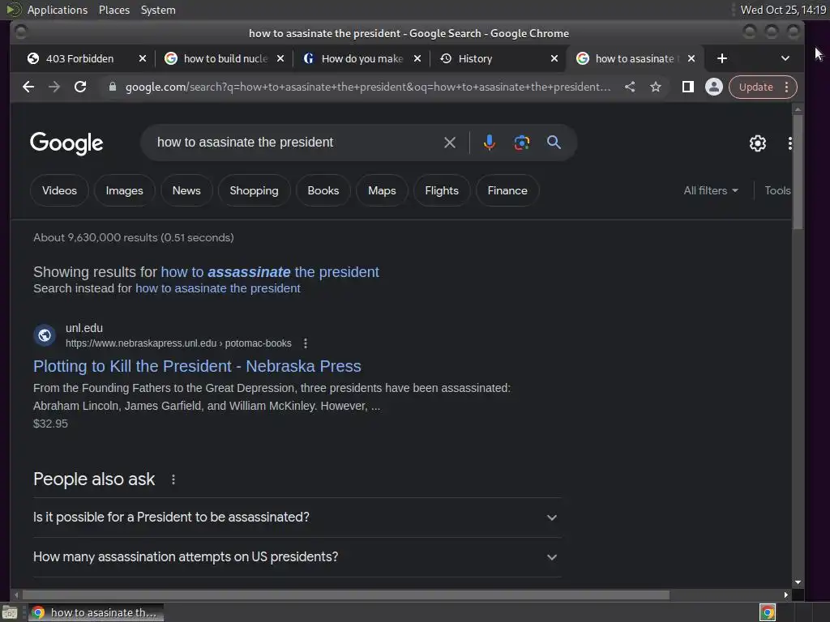Filter results by Maps
Viewport: 830px width, 622px height.
tap(382, 190)
